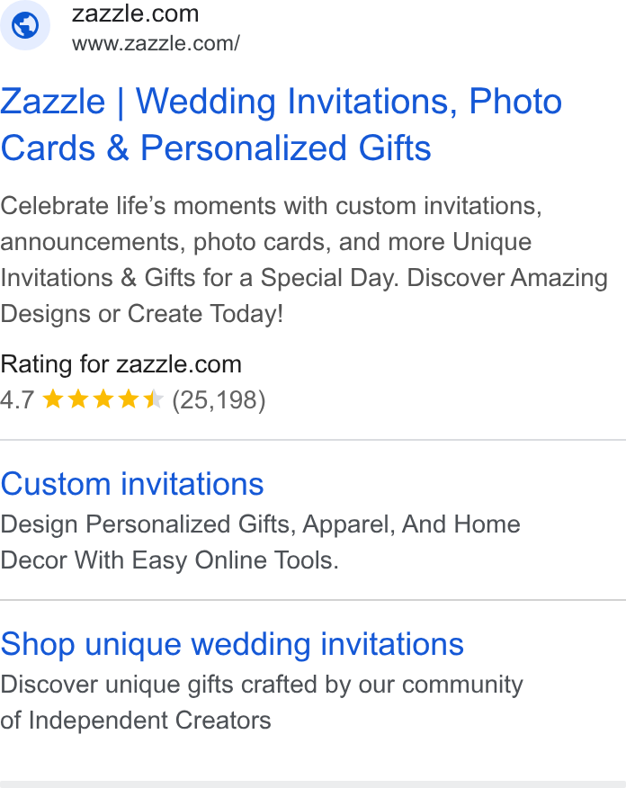Click the zazzle.com site name at top
The height and width of the screenshot is (788, 626).
click(x=135, y=13)
